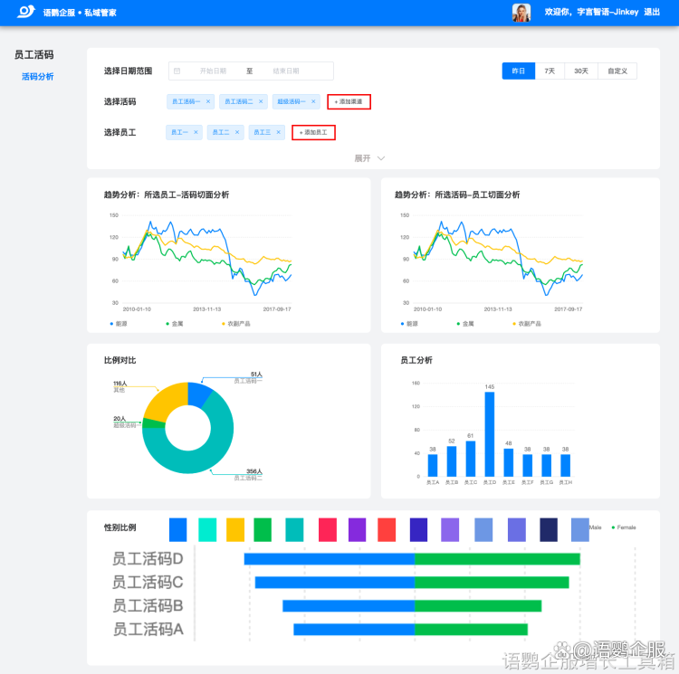
Task: Click the user avatar in header
Action: [521, 13]
